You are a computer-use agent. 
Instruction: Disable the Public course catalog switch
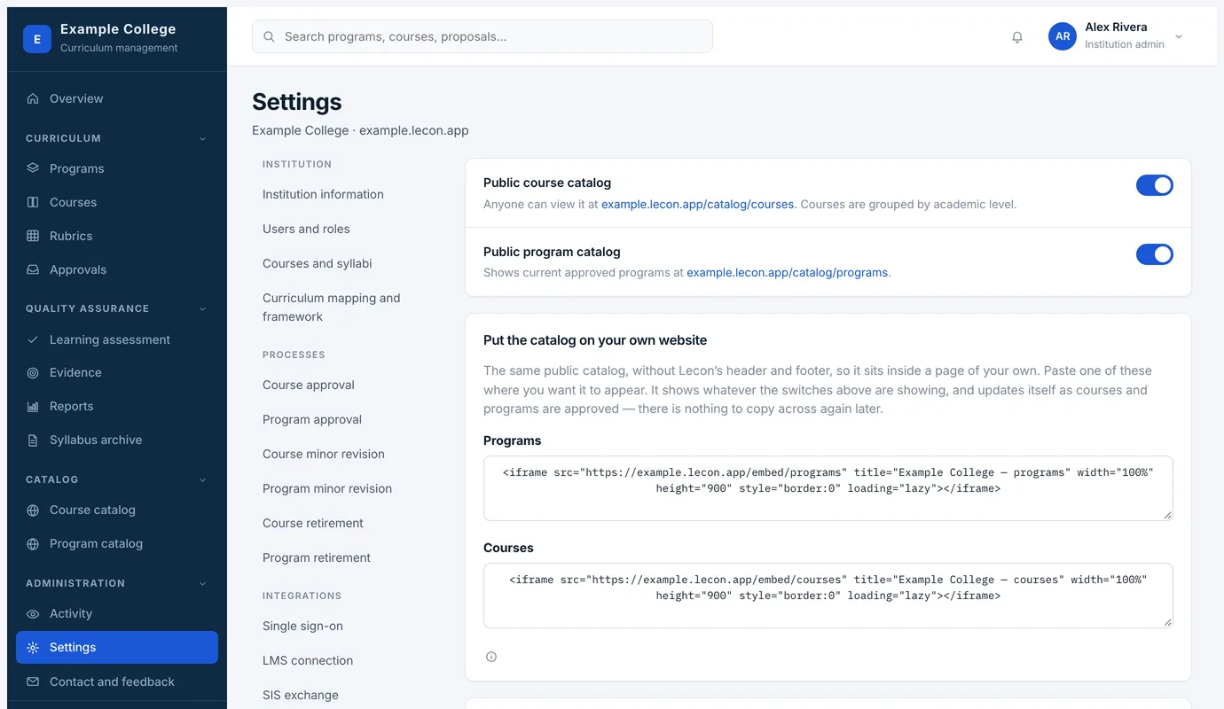click(1155, 185)
